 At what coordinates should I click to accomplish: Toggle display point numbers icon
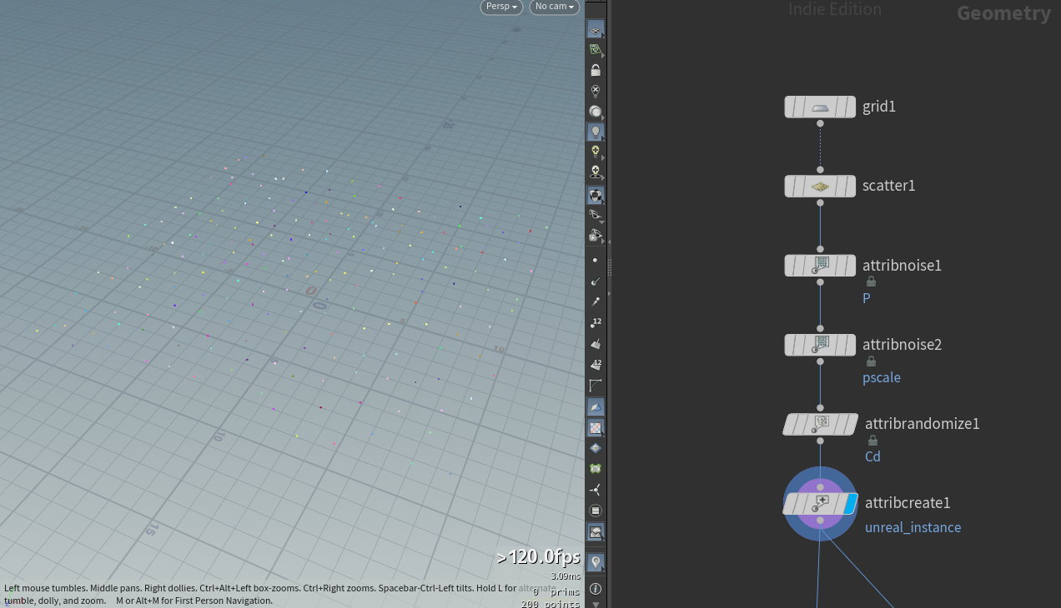[x=596, y=322]
